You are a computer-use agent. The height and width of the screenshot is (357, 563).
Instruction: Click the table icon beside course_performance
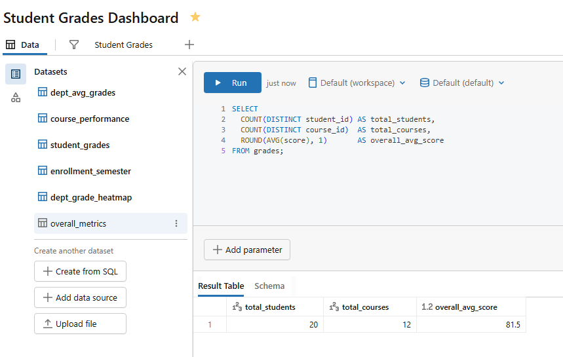pos(43,118)
